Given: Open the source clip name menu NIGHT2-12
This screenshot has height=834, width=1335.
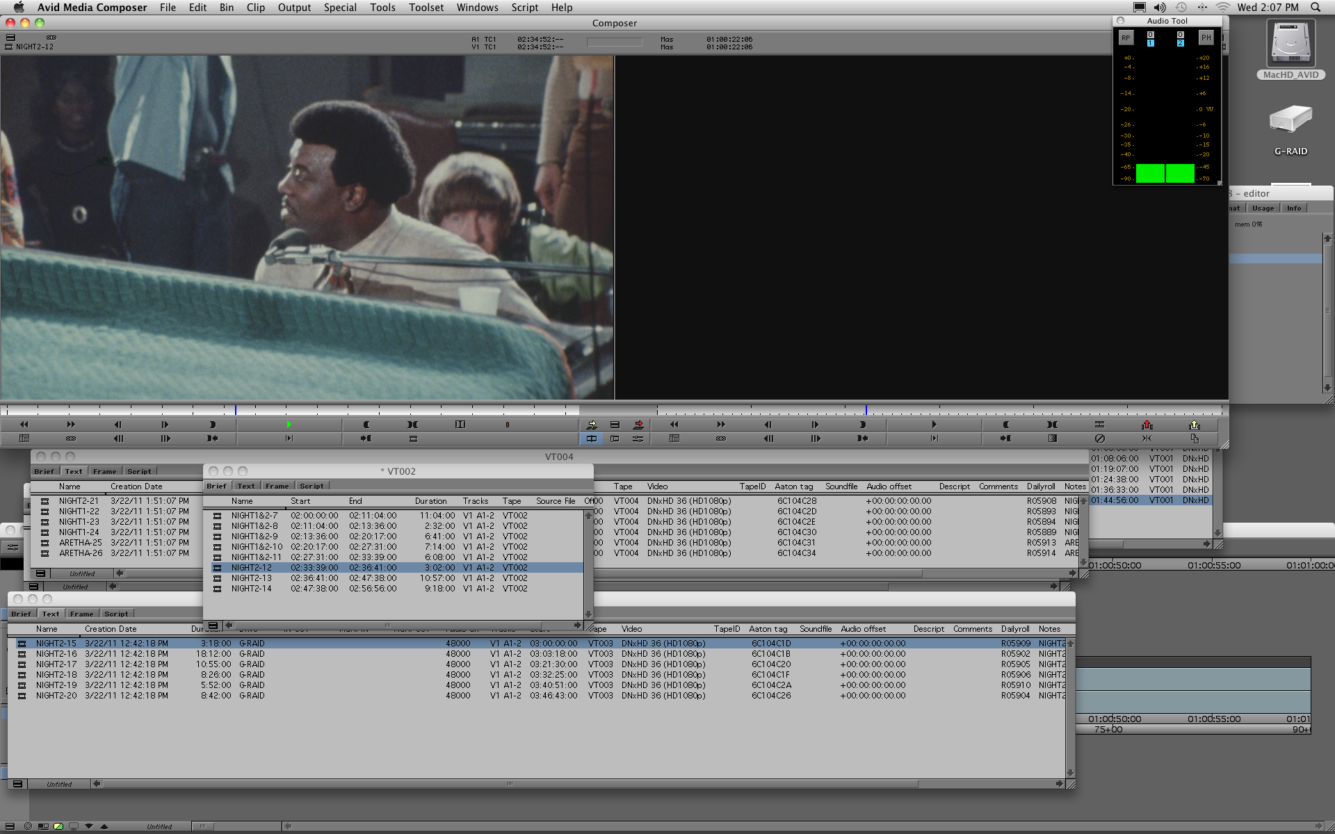Looking at the screenshot, I should coord(34,47).
